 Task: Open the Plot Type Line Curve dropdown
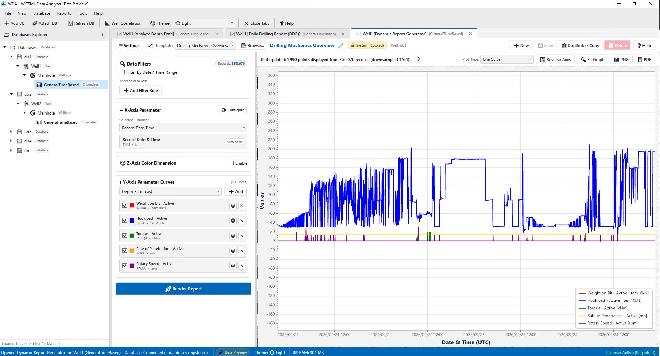point(507,59)
